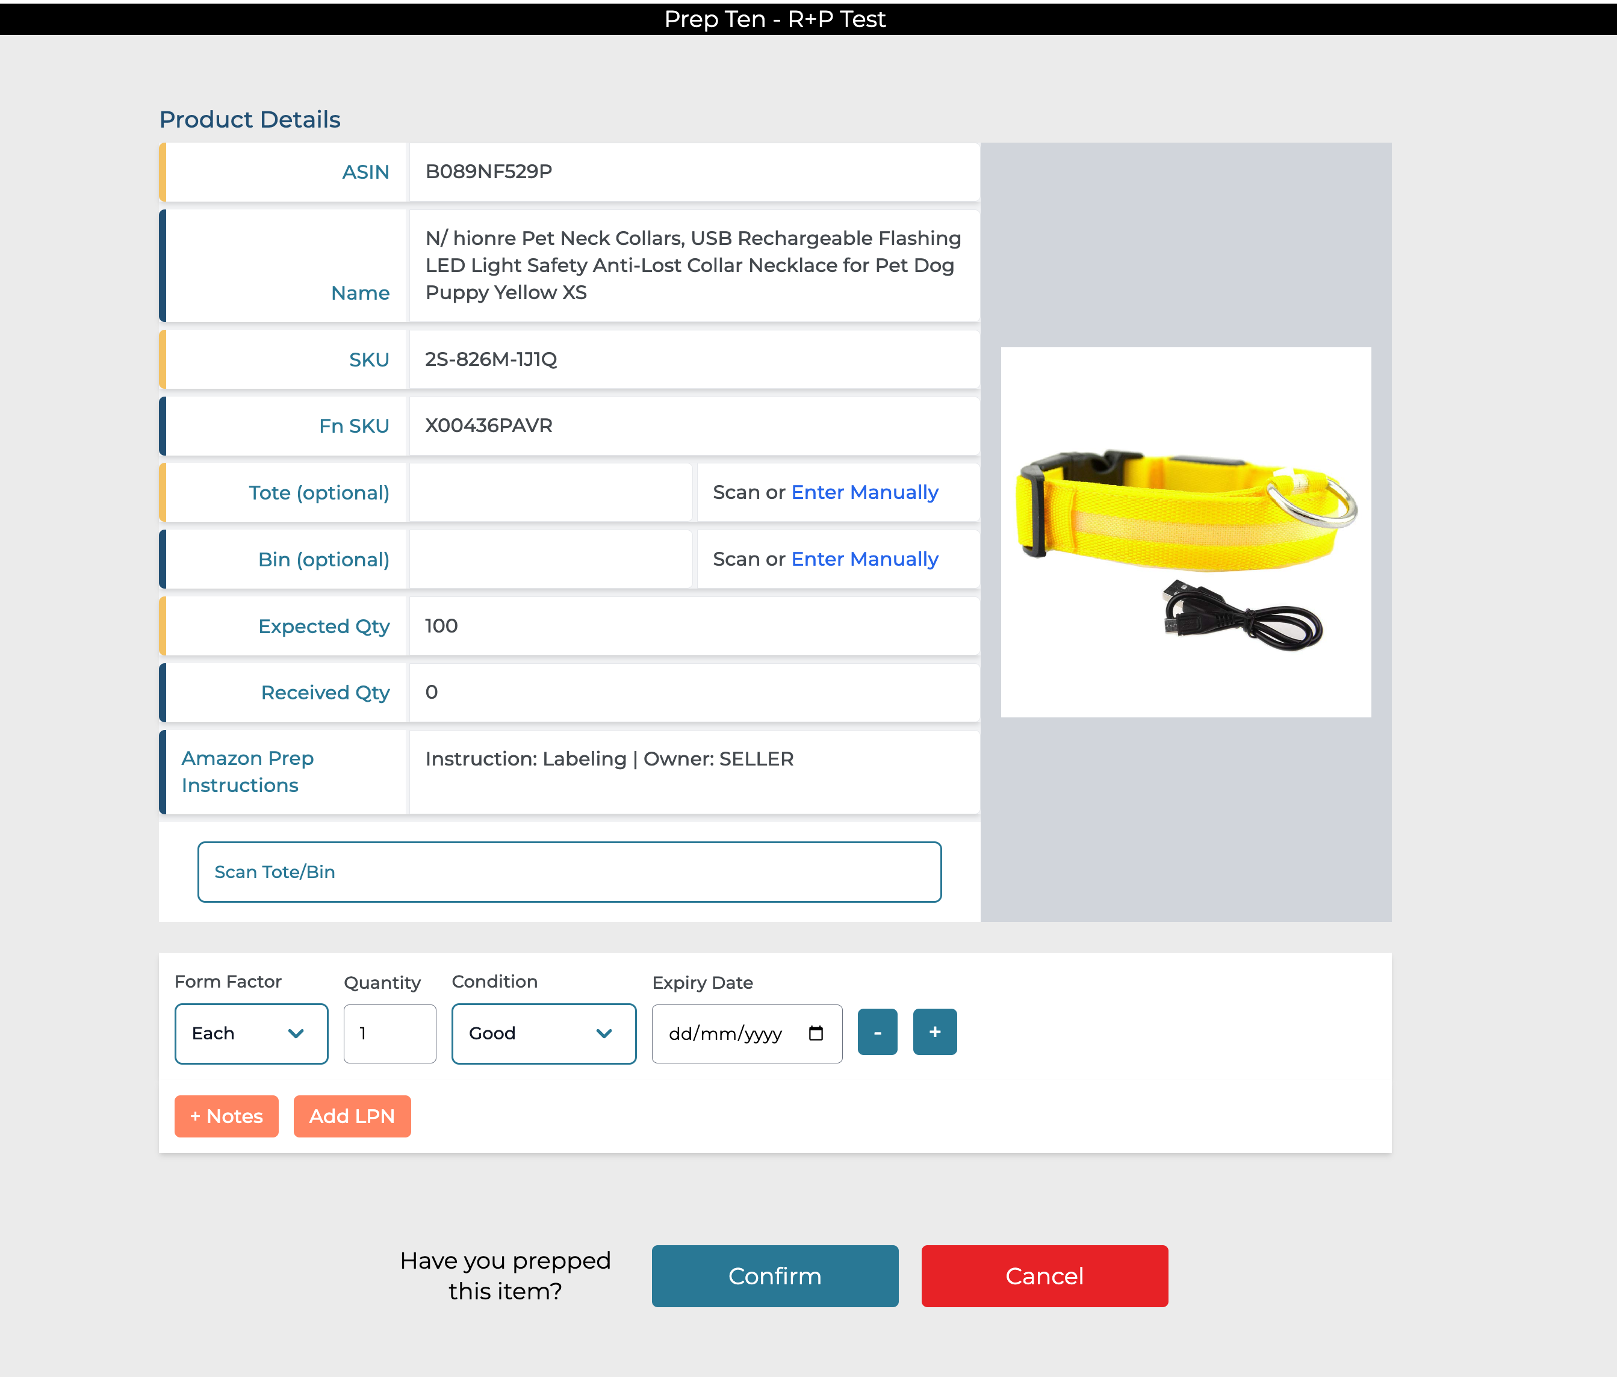Viewport: 1617px width, 1377px height.
Task: Click the + Notes button
Action: pyautogui.click(x=226, y=1116)
